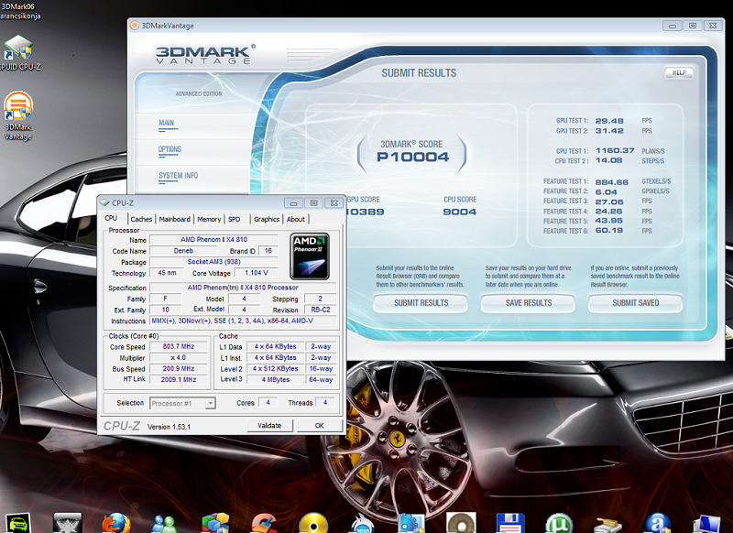Open SYSTEM INFO in 3DMark Vantage sidebar

tap(178, 176)
